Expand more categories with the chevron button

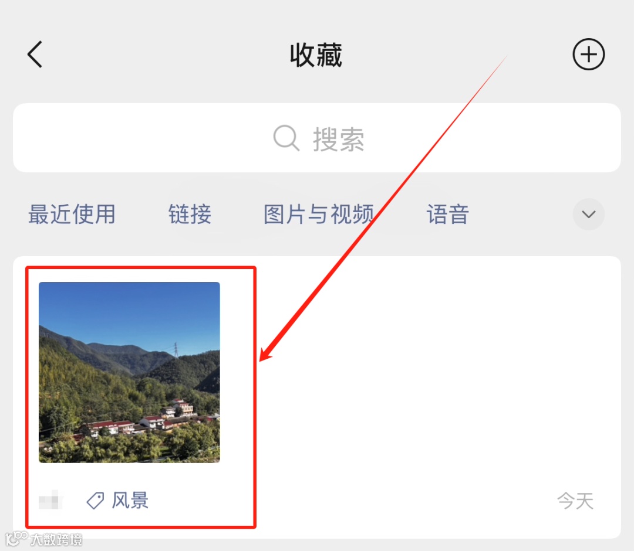click(588, 215)
